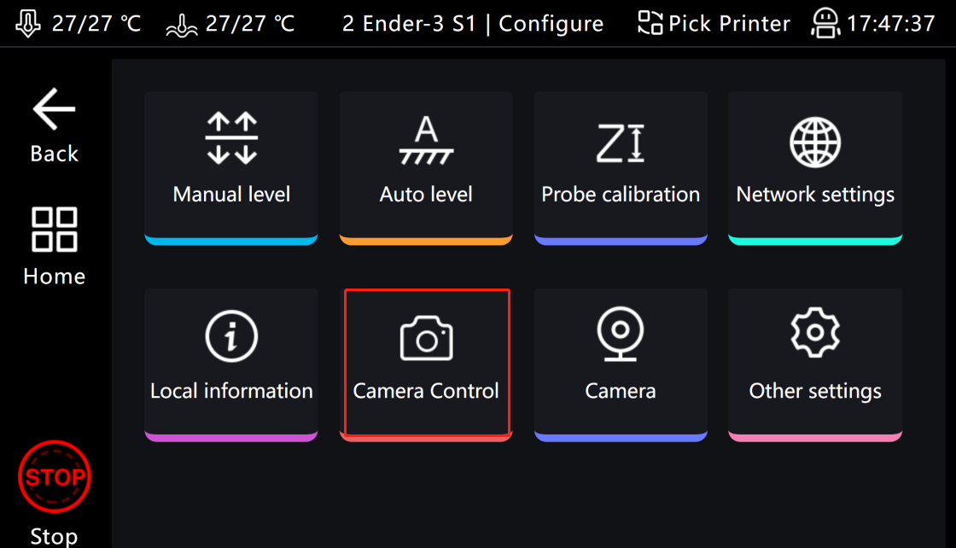Screen dimensions: 956x548
Task: Open the Camera Control icon
Action: (x=426, y=337)
